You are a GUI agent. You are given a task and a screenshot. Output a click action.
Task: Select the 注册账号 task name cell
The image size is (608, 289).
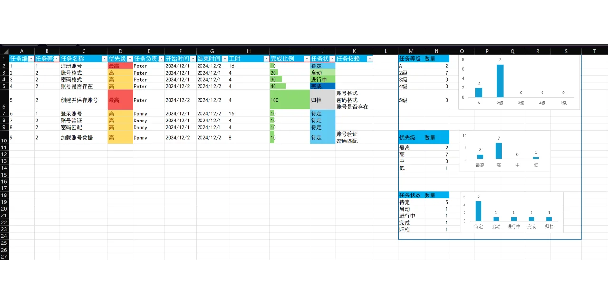click(x=84, y=66)
